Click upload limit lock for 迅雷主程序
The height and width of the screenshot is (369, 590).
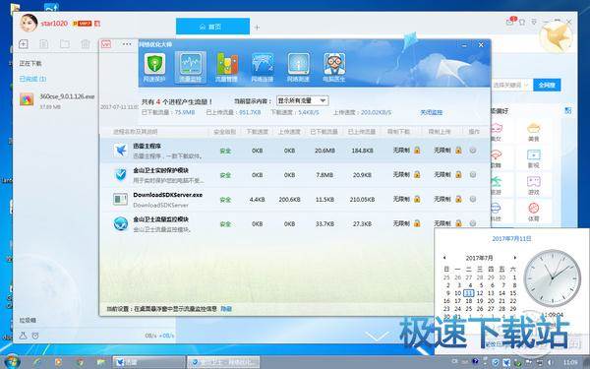(x=458, y=150)
